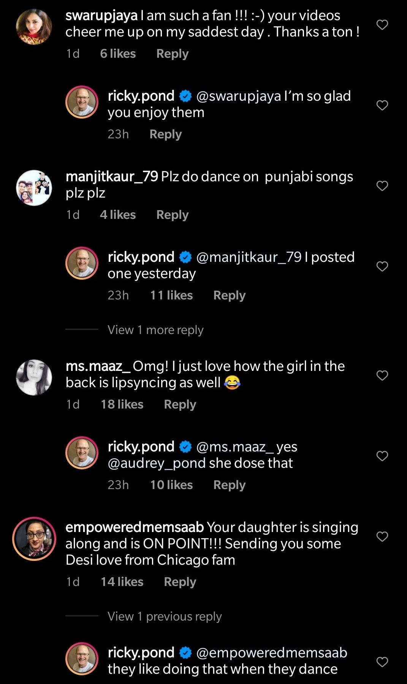Open ms.maaz_'s profile avatar
The height and width of the screenshot is (684, 407).
[x=34, y=377]
